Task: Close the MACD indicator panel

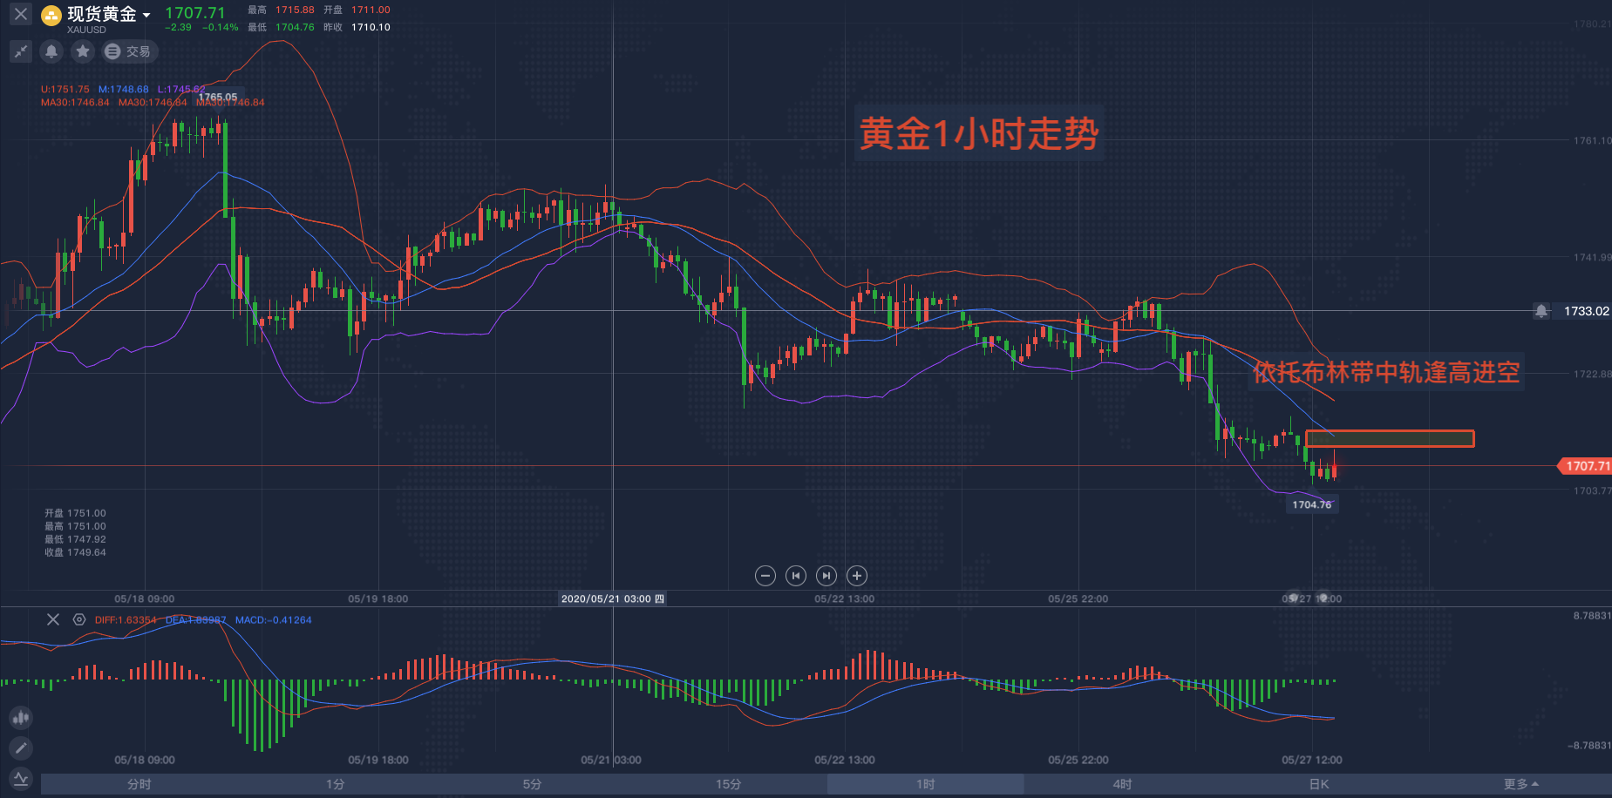Action: [53, 619]
